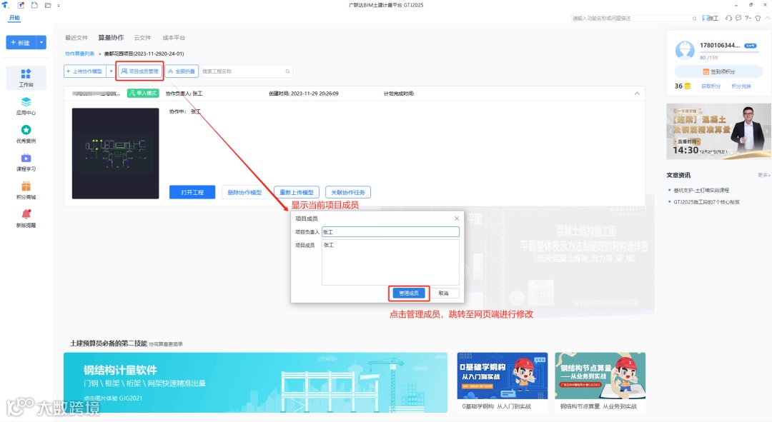Open the 上传协作模型 dropdown arrow

click(x=111, y=71)
